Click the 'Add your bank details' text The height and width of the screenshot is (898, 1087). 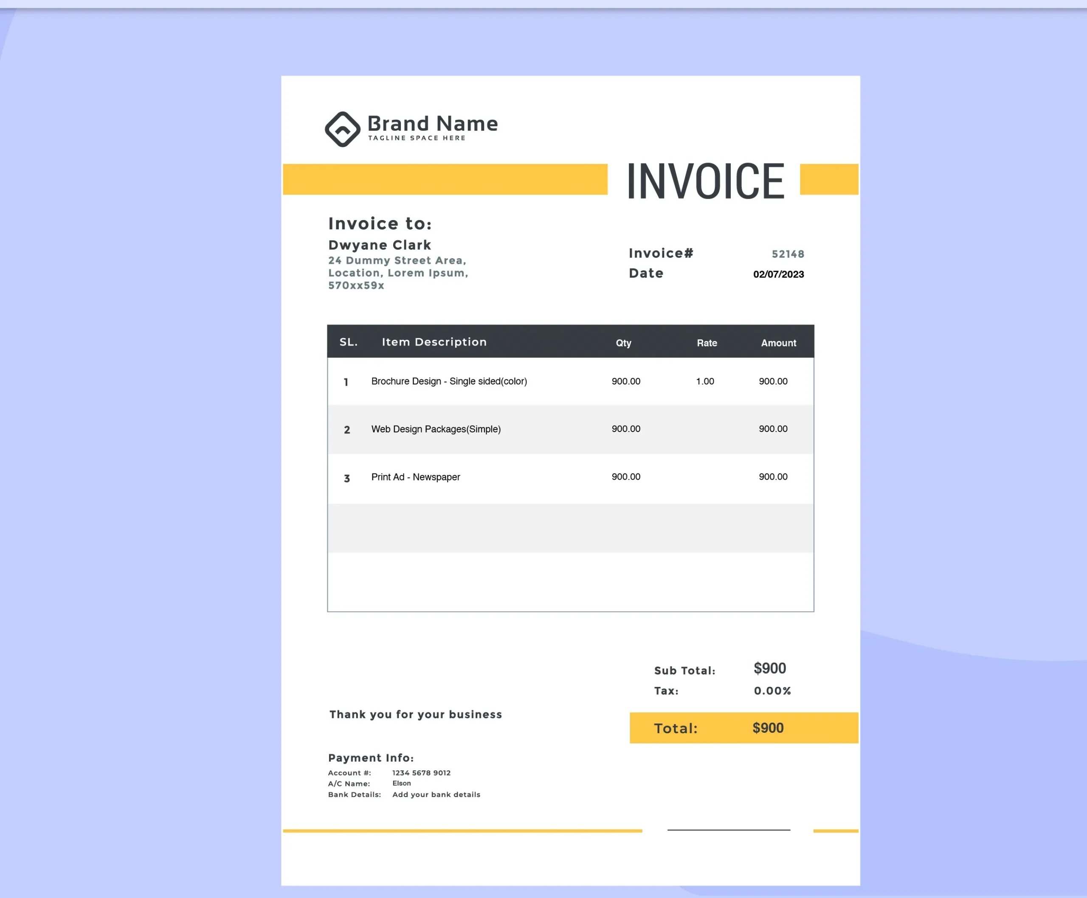click(x=436, y=794)
